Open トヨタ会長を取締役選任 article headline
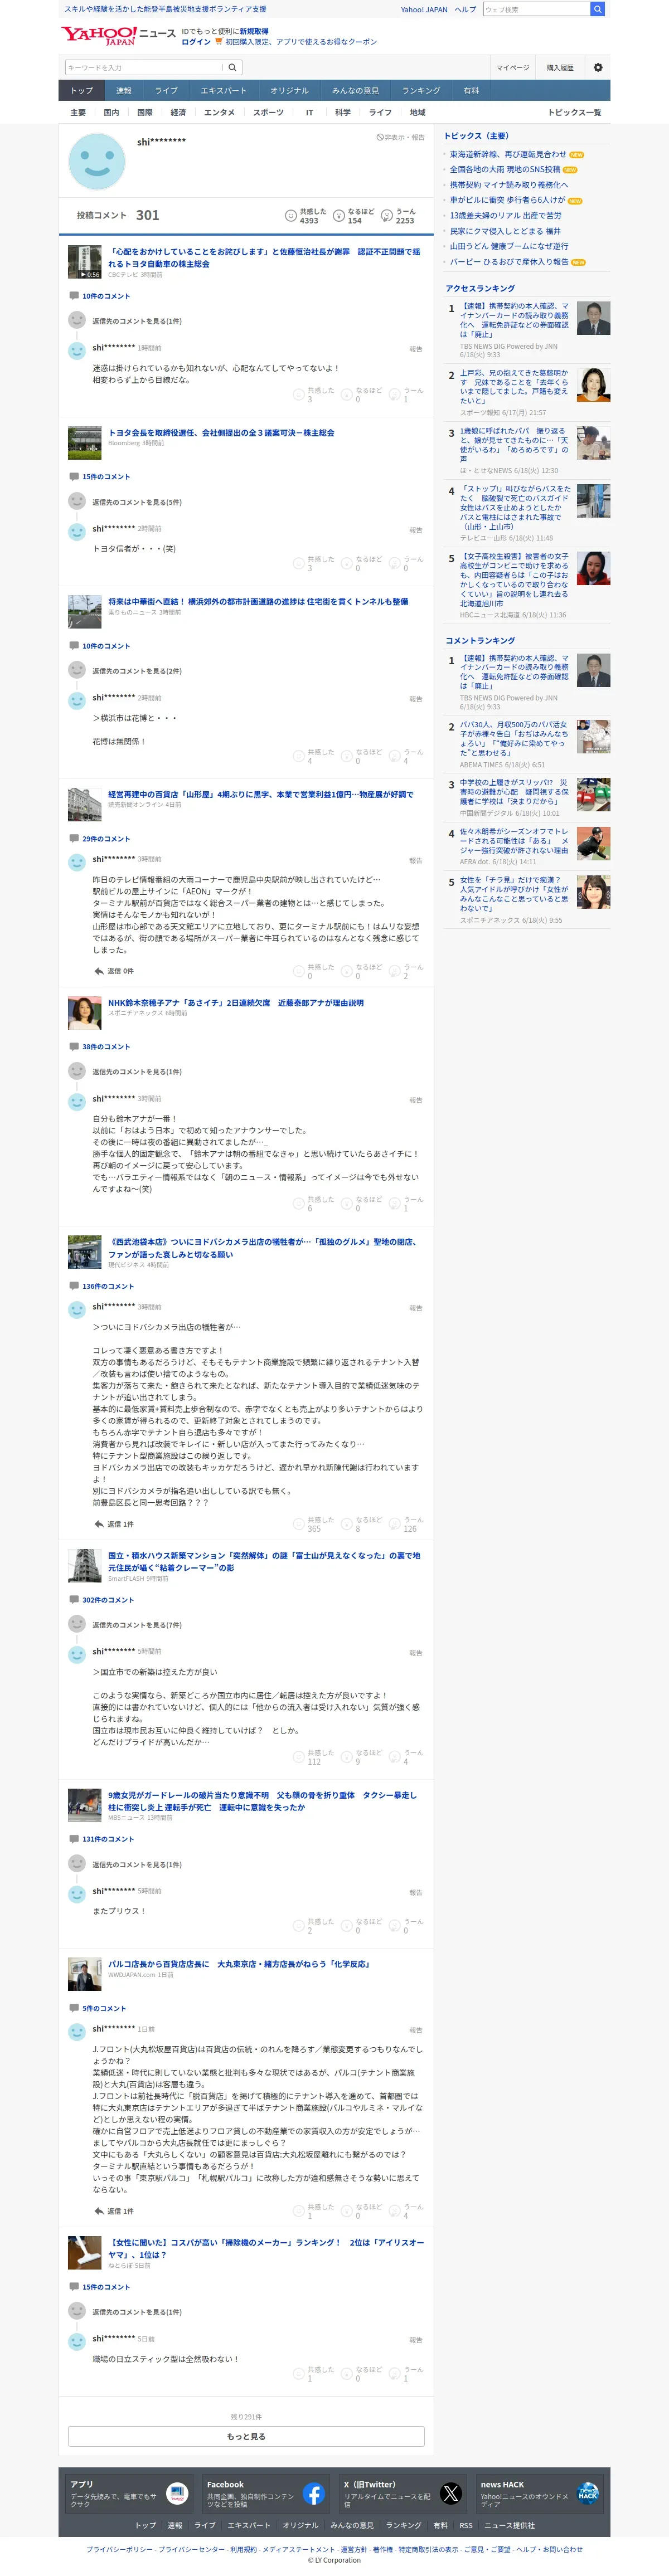 click(221, 433)
